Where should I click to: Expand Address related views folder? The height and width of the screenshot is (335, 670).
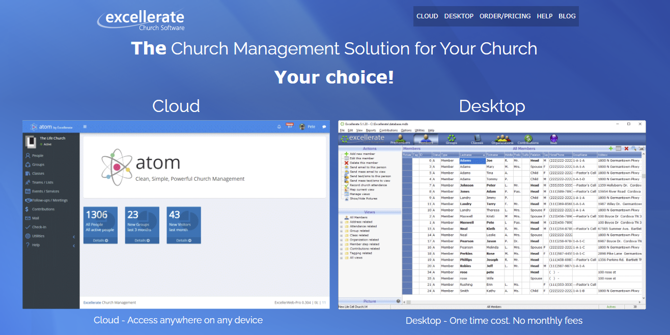click(341, 222)
